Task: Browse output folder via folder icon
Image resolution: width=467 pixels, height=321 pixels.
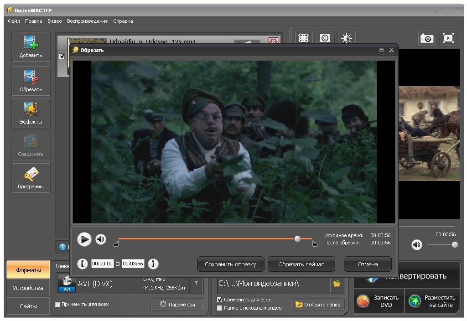Action: pos(337,284)
